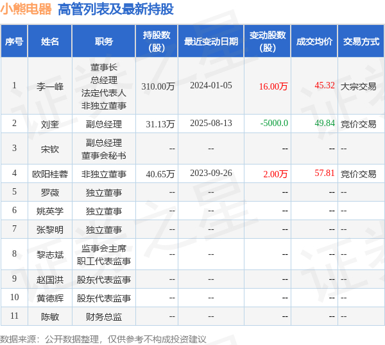Click the name 赵国洪
385x345 pixels.
pos(50,280)
